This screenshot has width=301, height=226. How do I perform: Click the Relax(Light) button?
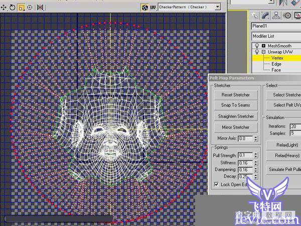284,145
